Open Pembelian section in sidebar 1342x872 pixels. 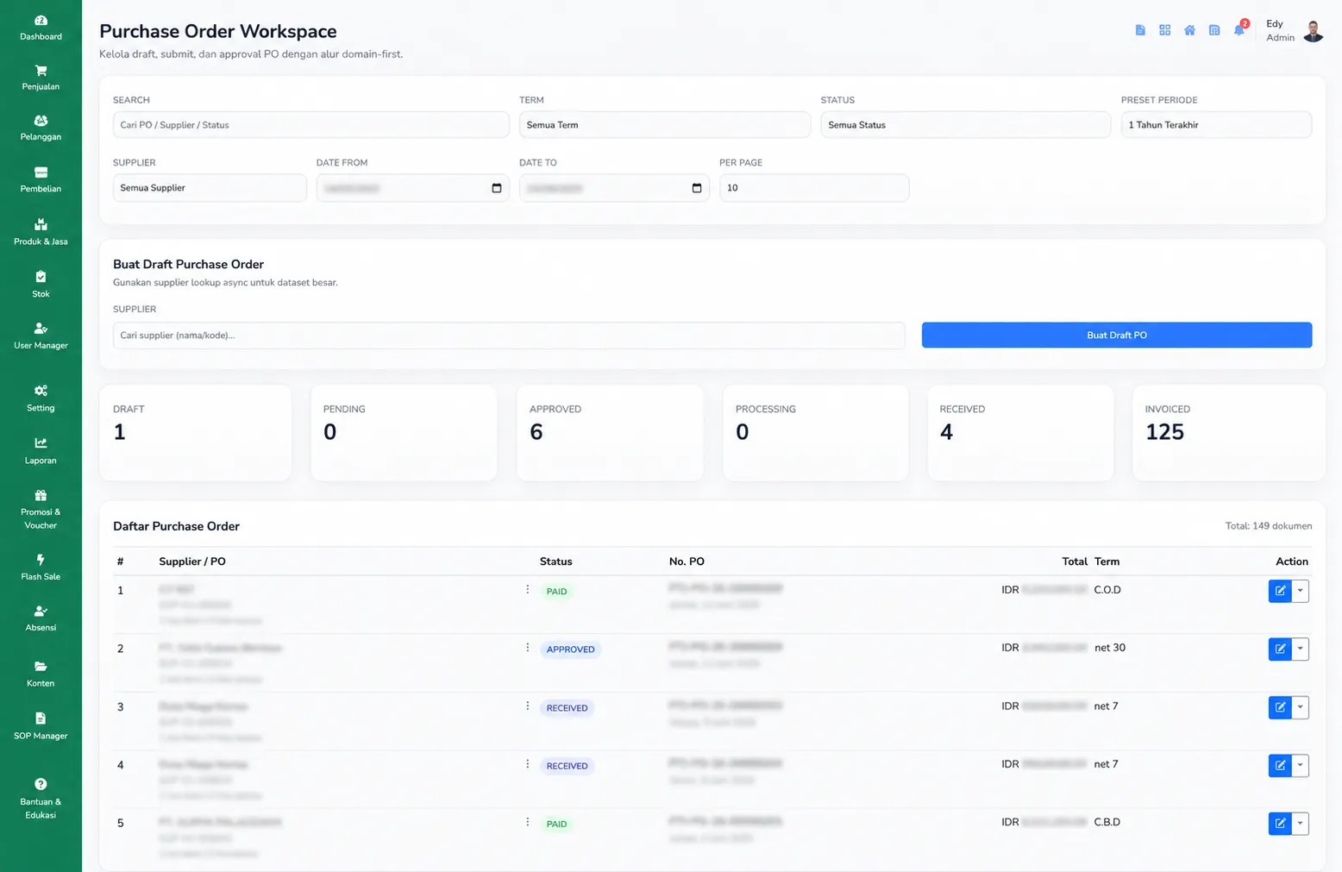41,179
